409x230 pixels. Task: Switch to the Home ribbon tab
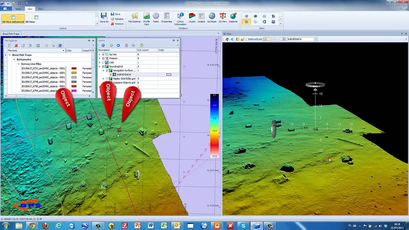point(18,9)
